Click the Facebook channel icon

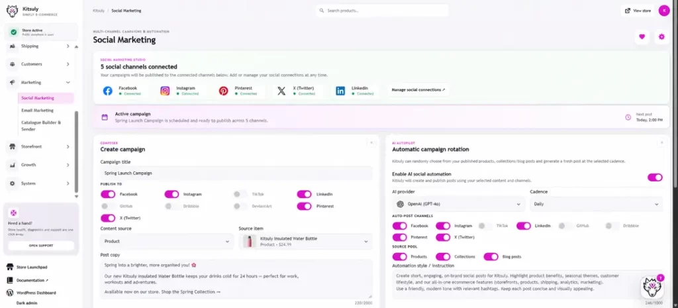[x=108, y=91]
